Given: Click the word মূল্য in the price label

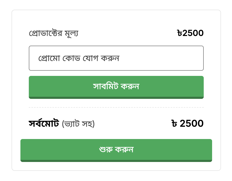Looking at the screenshot, I should click(x=71, y=33).
